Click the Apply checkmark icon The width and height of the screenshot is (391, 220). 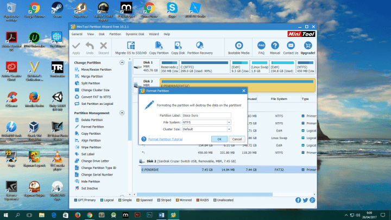point(76,46)
